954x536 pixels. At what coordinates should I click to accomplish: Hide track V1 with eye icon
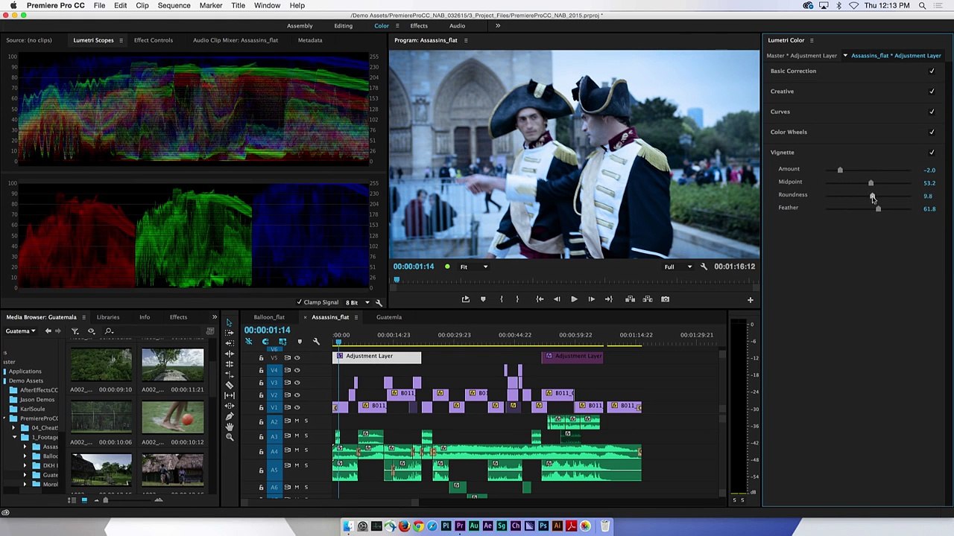coord(297,407)
